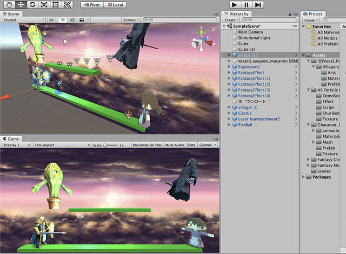Expand the Packages folder

pos(304,177)
